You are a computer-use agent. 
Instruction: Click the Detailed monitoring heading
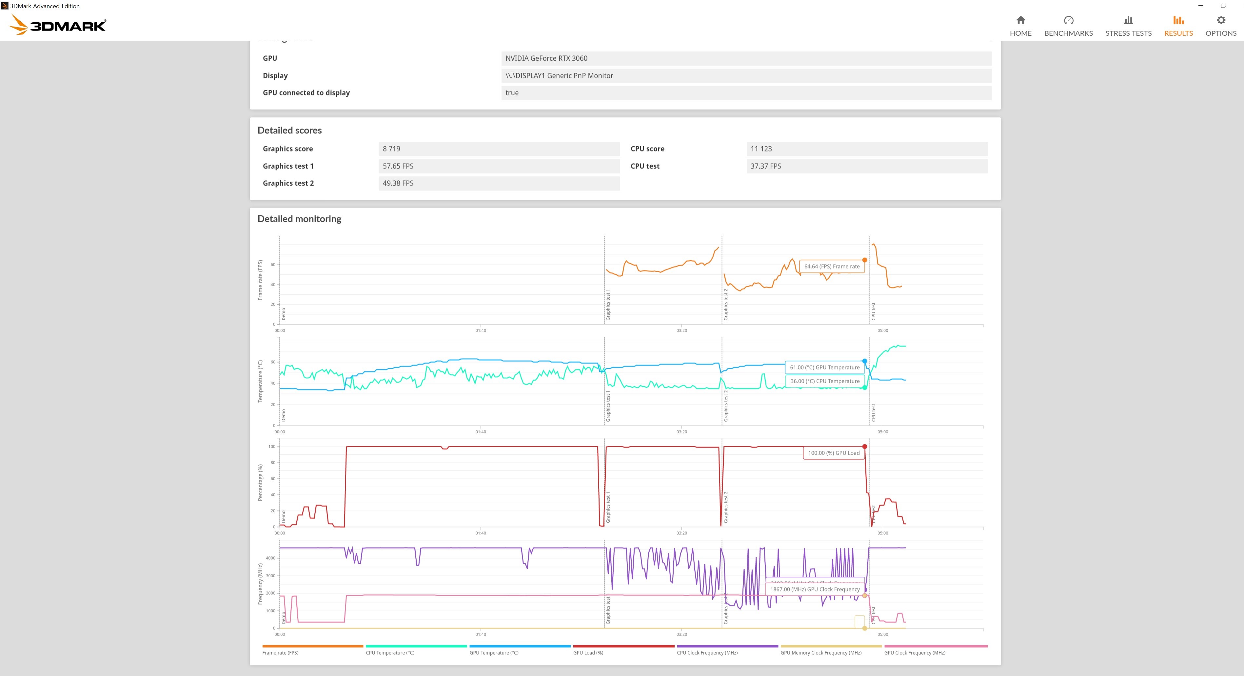coord(299,219)
